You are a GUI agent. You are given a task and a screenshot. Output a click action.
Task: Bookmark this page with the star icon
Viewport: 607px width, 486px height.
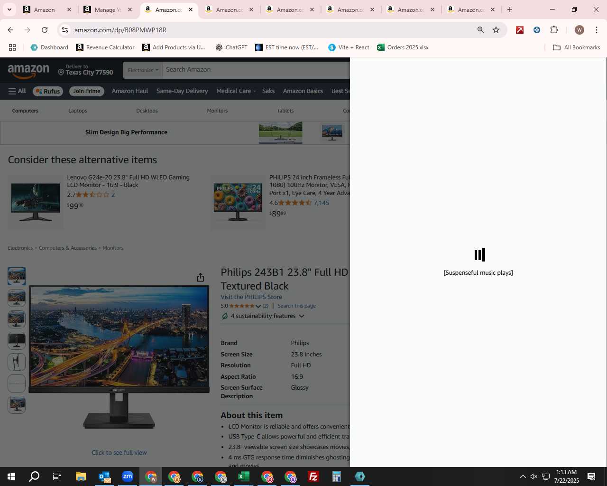click(x=496, y=30)
